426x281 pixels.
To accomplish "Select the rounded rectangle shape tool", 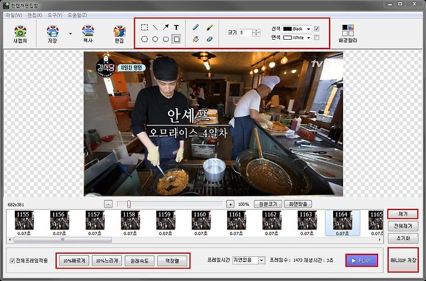I will click(x=166, y=39).
